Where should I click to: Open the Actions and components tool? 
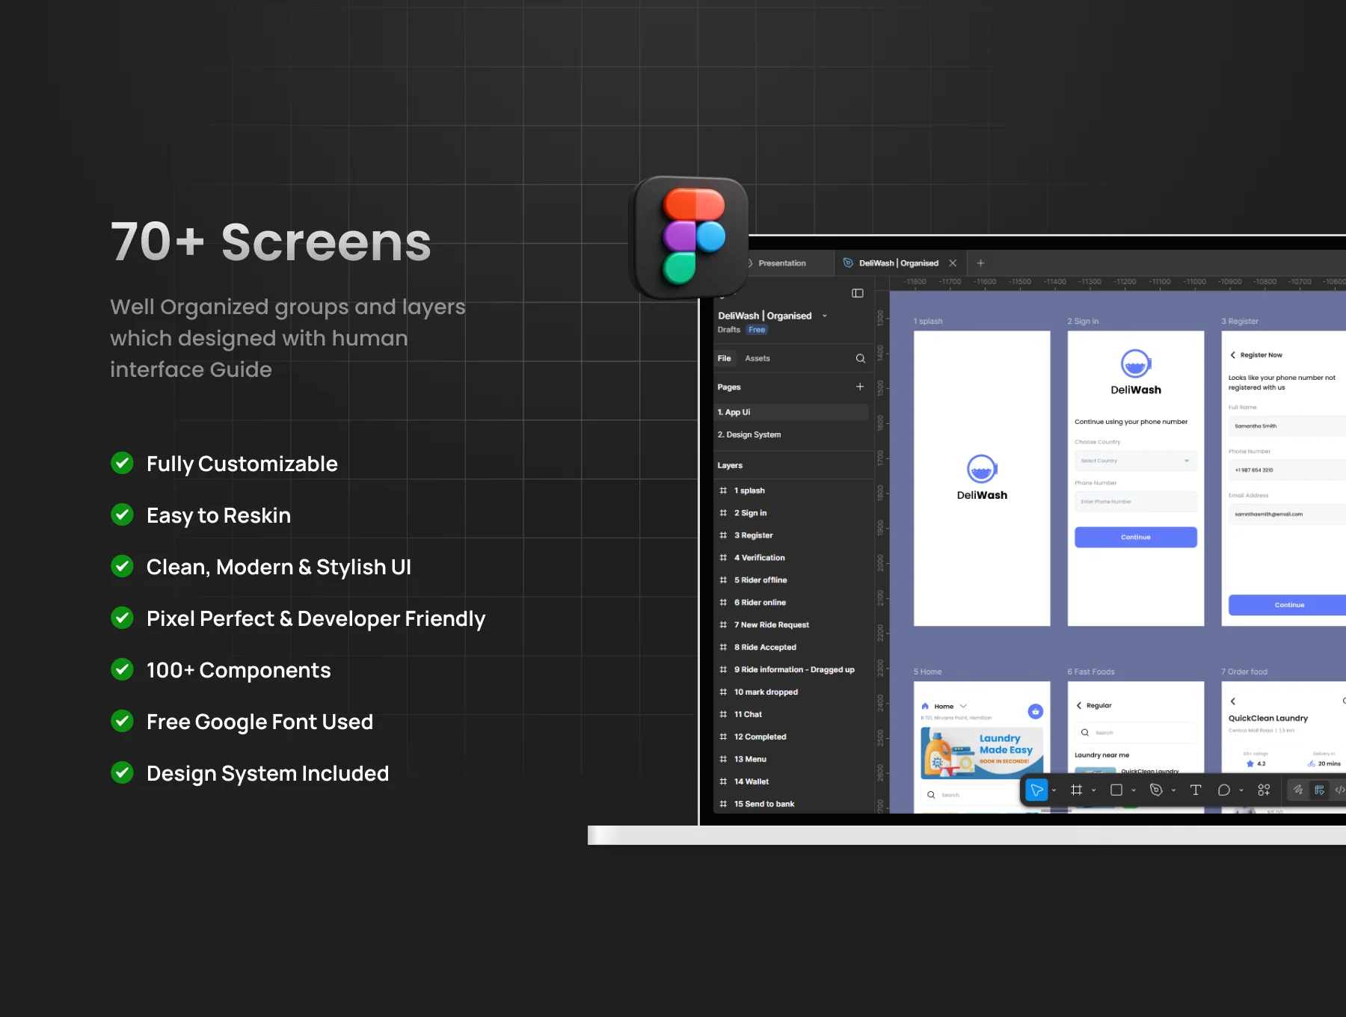(x=1264, y=790)
